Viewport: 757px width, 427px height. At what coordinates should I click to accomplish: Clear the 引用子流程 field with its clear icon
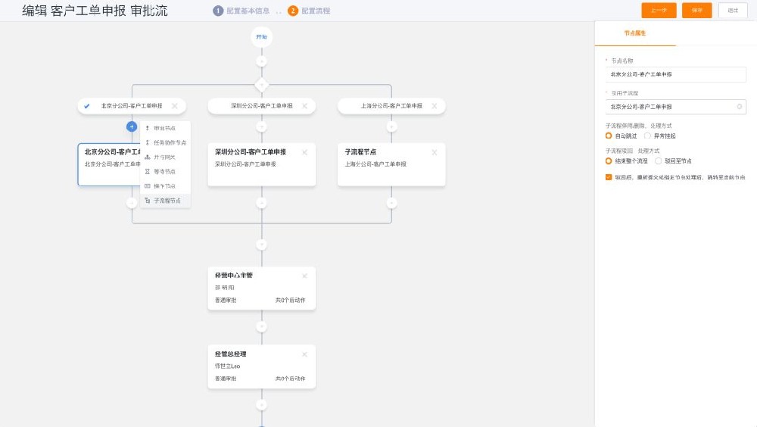coord(739,106)
